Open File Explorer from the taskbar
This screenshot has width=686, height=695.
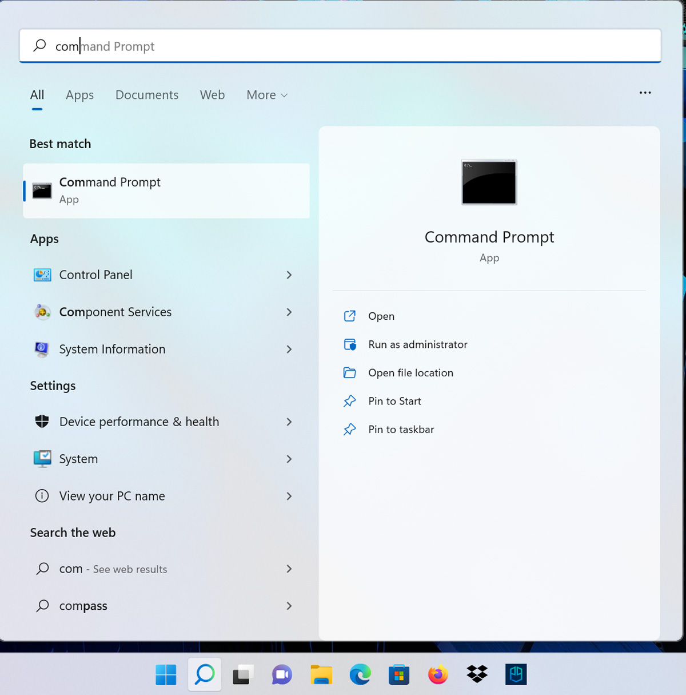(321, 675)
